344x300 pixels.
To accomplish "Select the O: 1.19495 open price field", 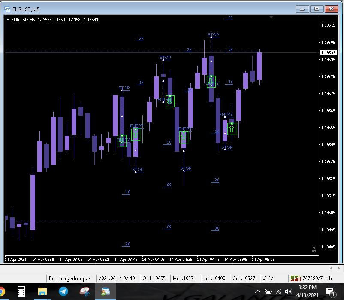I will (x=154, y=279).
